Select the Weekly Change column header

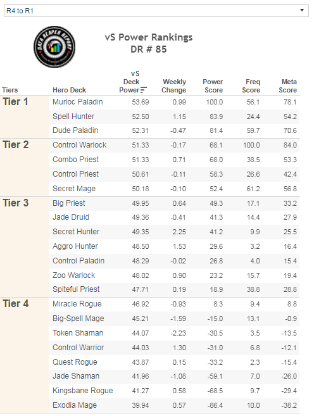173,86
